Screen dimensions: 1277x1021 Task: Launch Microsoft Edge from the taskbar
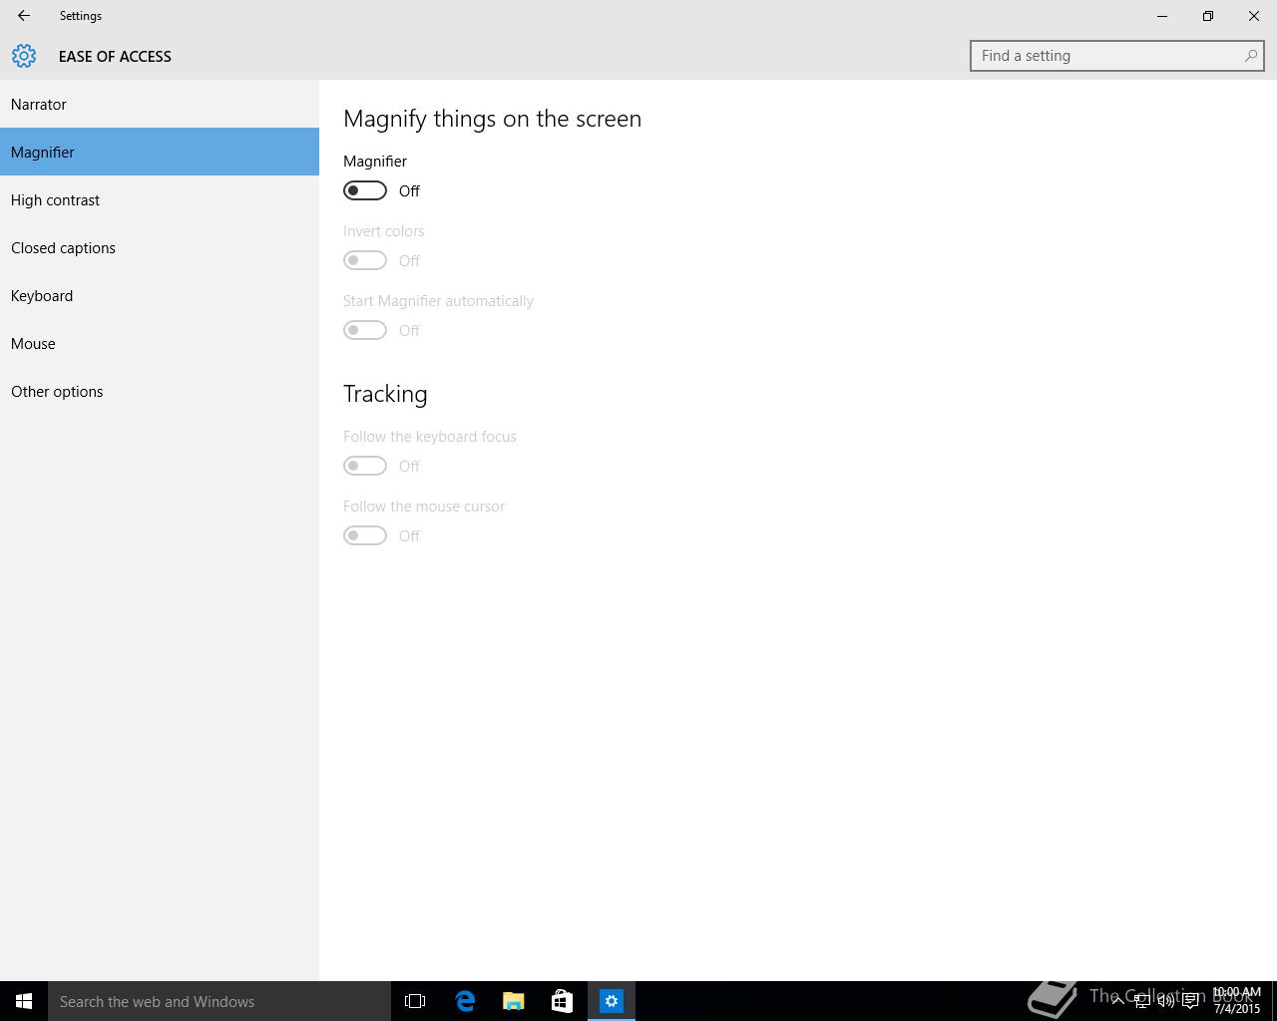click(465, 1001)
